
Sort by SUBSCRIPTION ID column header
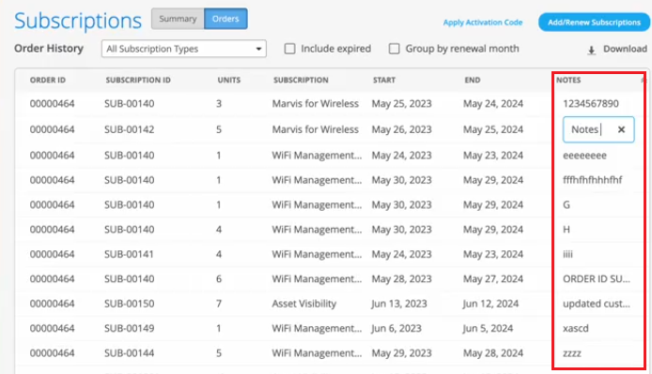[138, 80]
